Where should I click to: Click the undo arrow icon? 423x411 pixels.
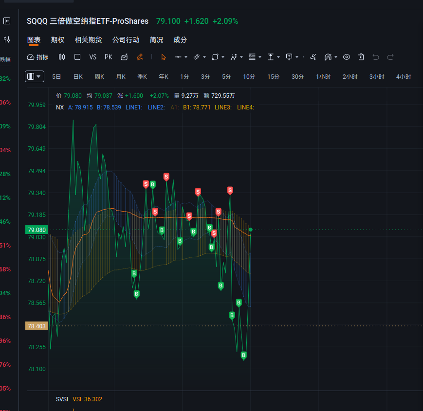point(376,57)
